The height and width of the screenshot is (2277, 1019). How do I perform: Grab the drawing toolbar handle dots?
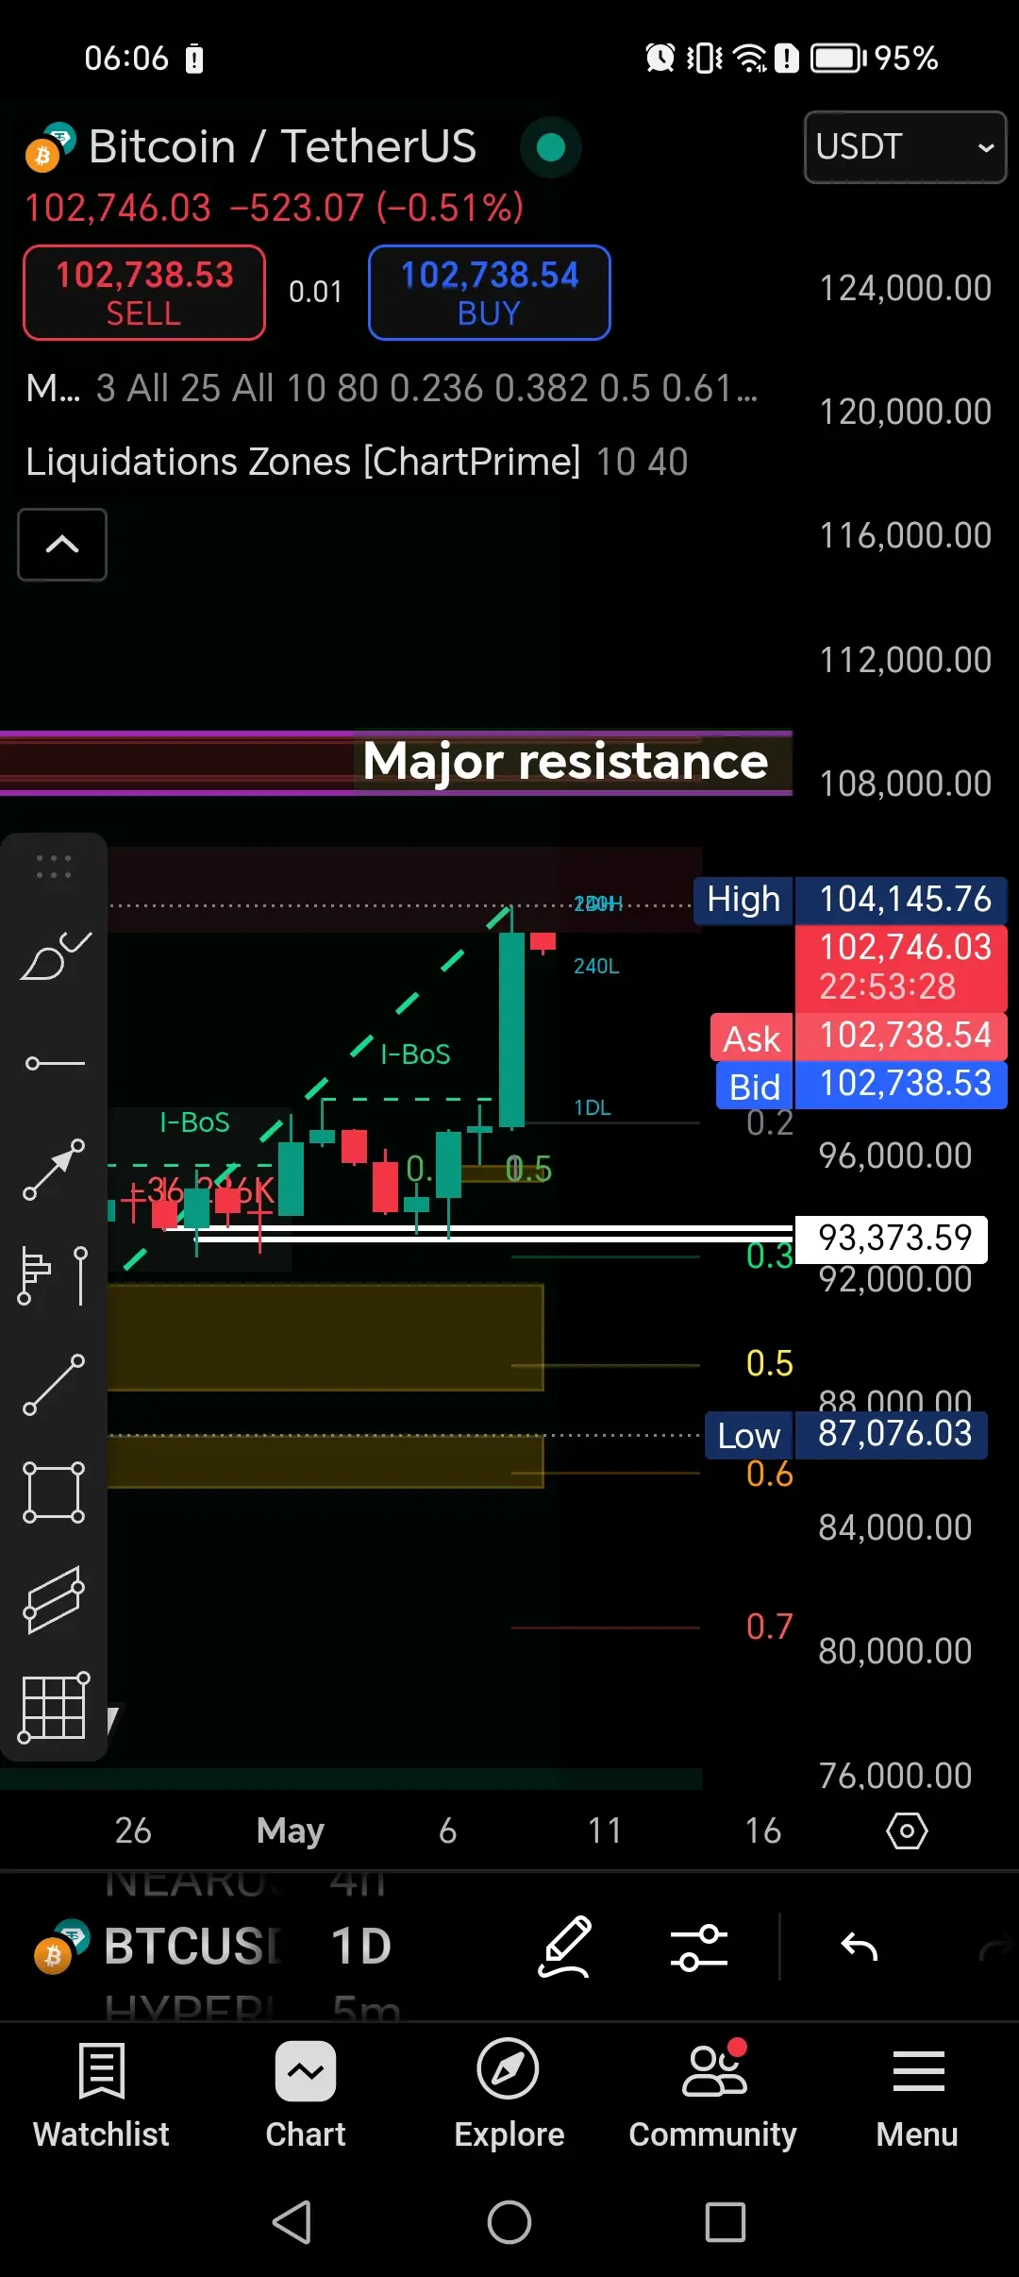coord(54,867)
